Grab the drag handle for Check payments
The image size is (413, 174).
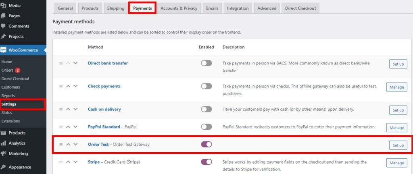[x=61, y=86]
